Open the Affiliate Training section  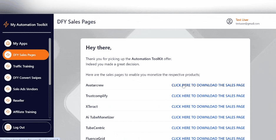pos(26,112)
